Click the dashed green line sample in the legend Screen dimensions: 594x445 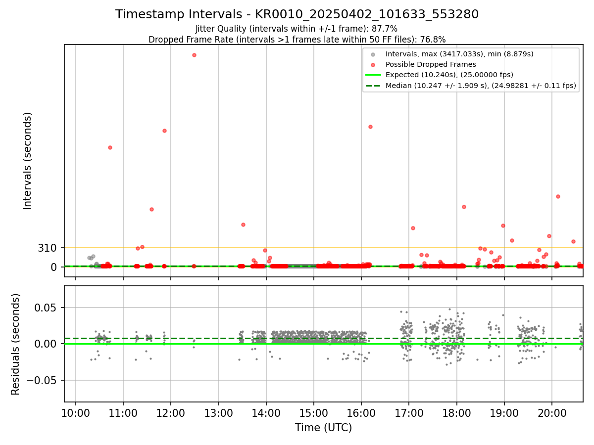(373, 86)
